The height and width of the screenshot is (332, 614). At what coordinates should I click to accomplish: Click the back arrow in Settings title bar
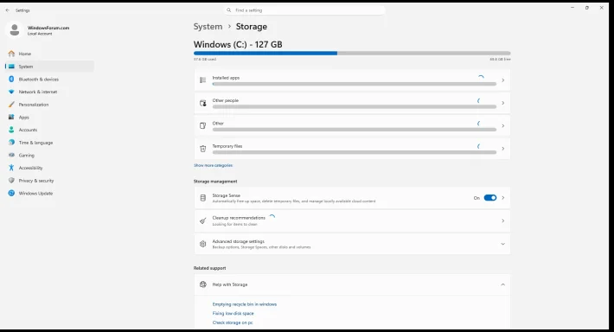tap(8, 10)
